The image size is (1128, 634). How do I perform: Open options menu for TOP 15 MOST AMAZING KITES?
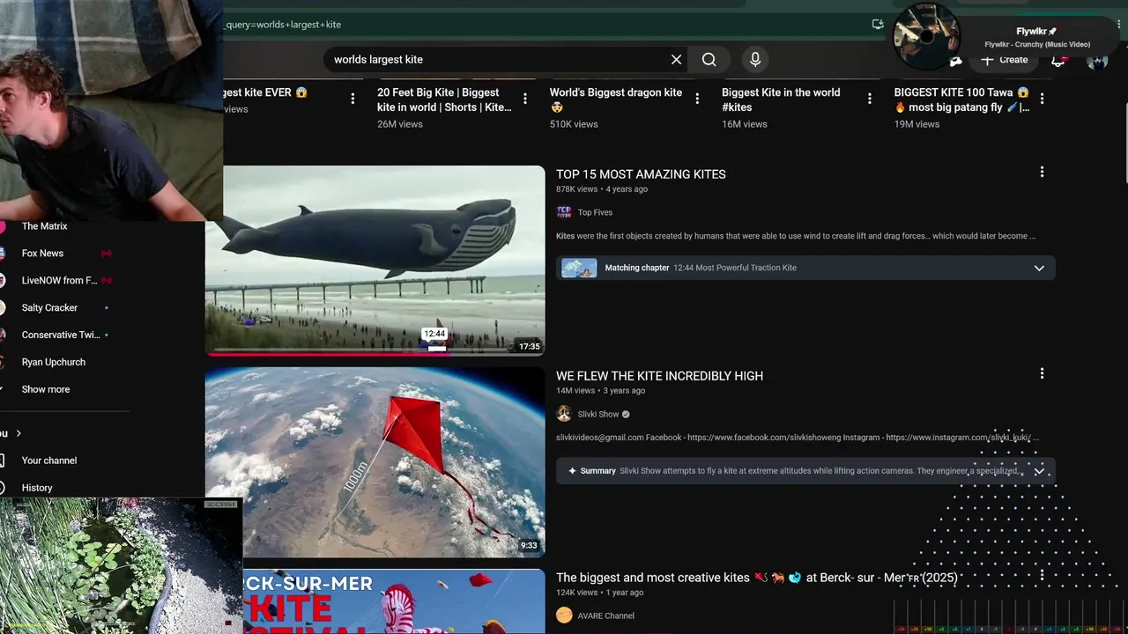tap(1042, 172)
